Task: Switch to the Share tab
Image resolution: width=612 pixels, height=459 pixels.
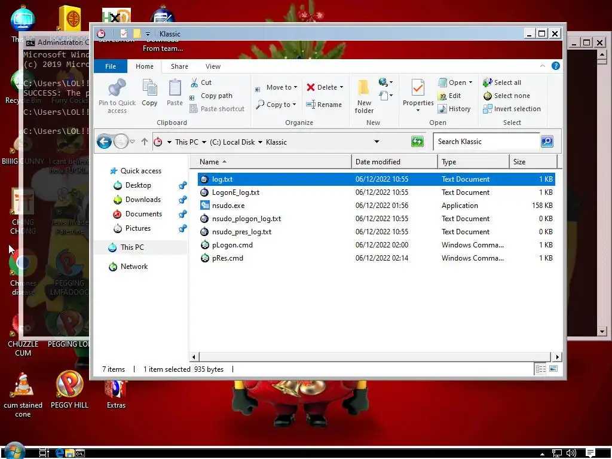Action: (179, 66)
